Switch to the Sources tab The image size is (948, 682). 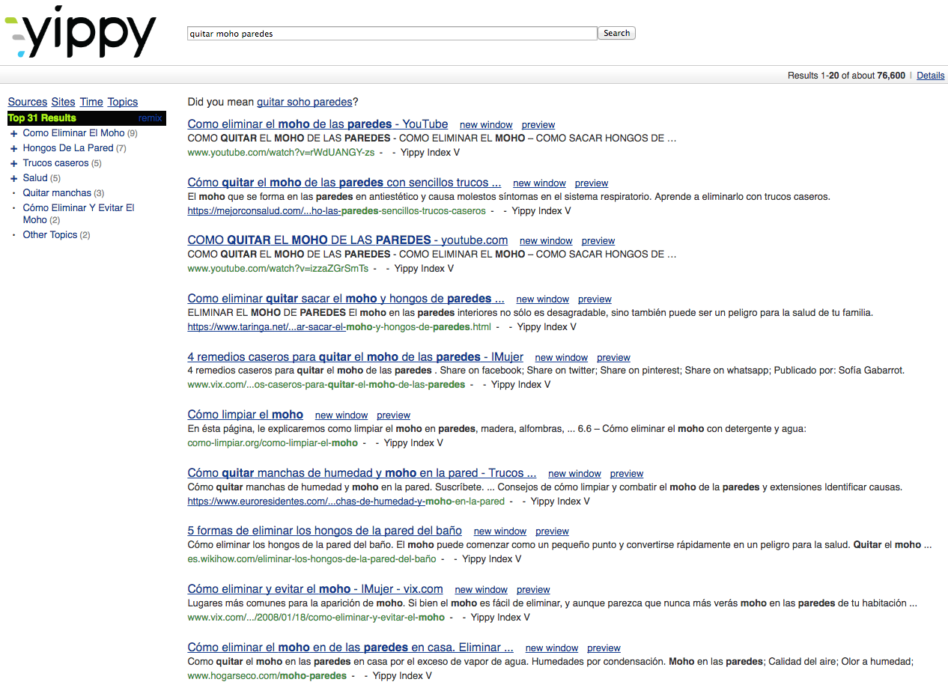28,102
